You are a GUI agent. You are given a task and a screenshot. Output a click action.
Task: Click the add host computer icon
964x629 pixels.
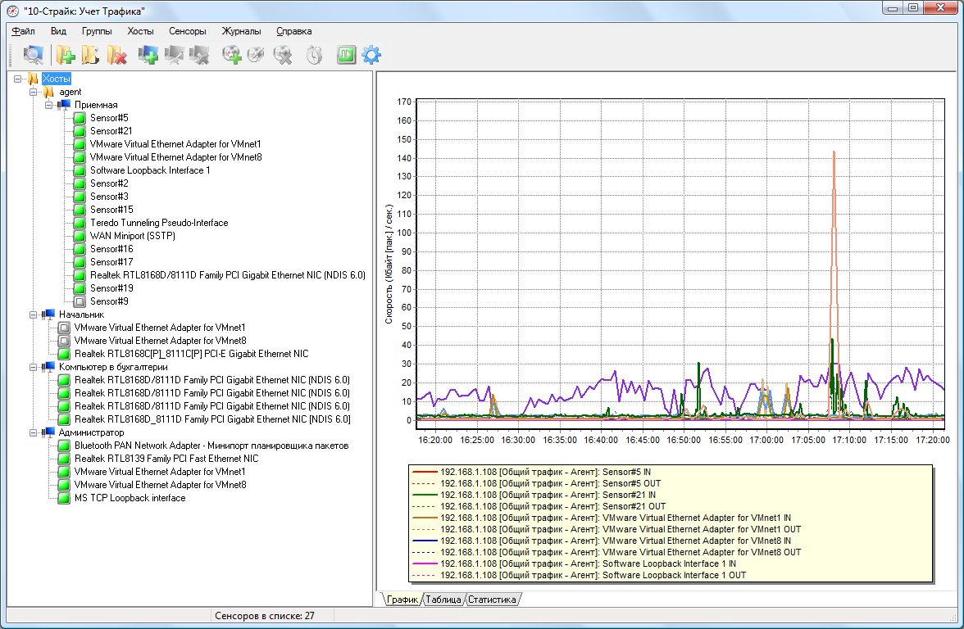click(x=148, y=56)
